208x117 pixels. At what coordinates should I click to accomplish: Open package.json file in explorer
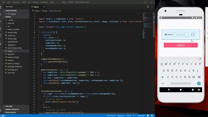coord(16,70)
